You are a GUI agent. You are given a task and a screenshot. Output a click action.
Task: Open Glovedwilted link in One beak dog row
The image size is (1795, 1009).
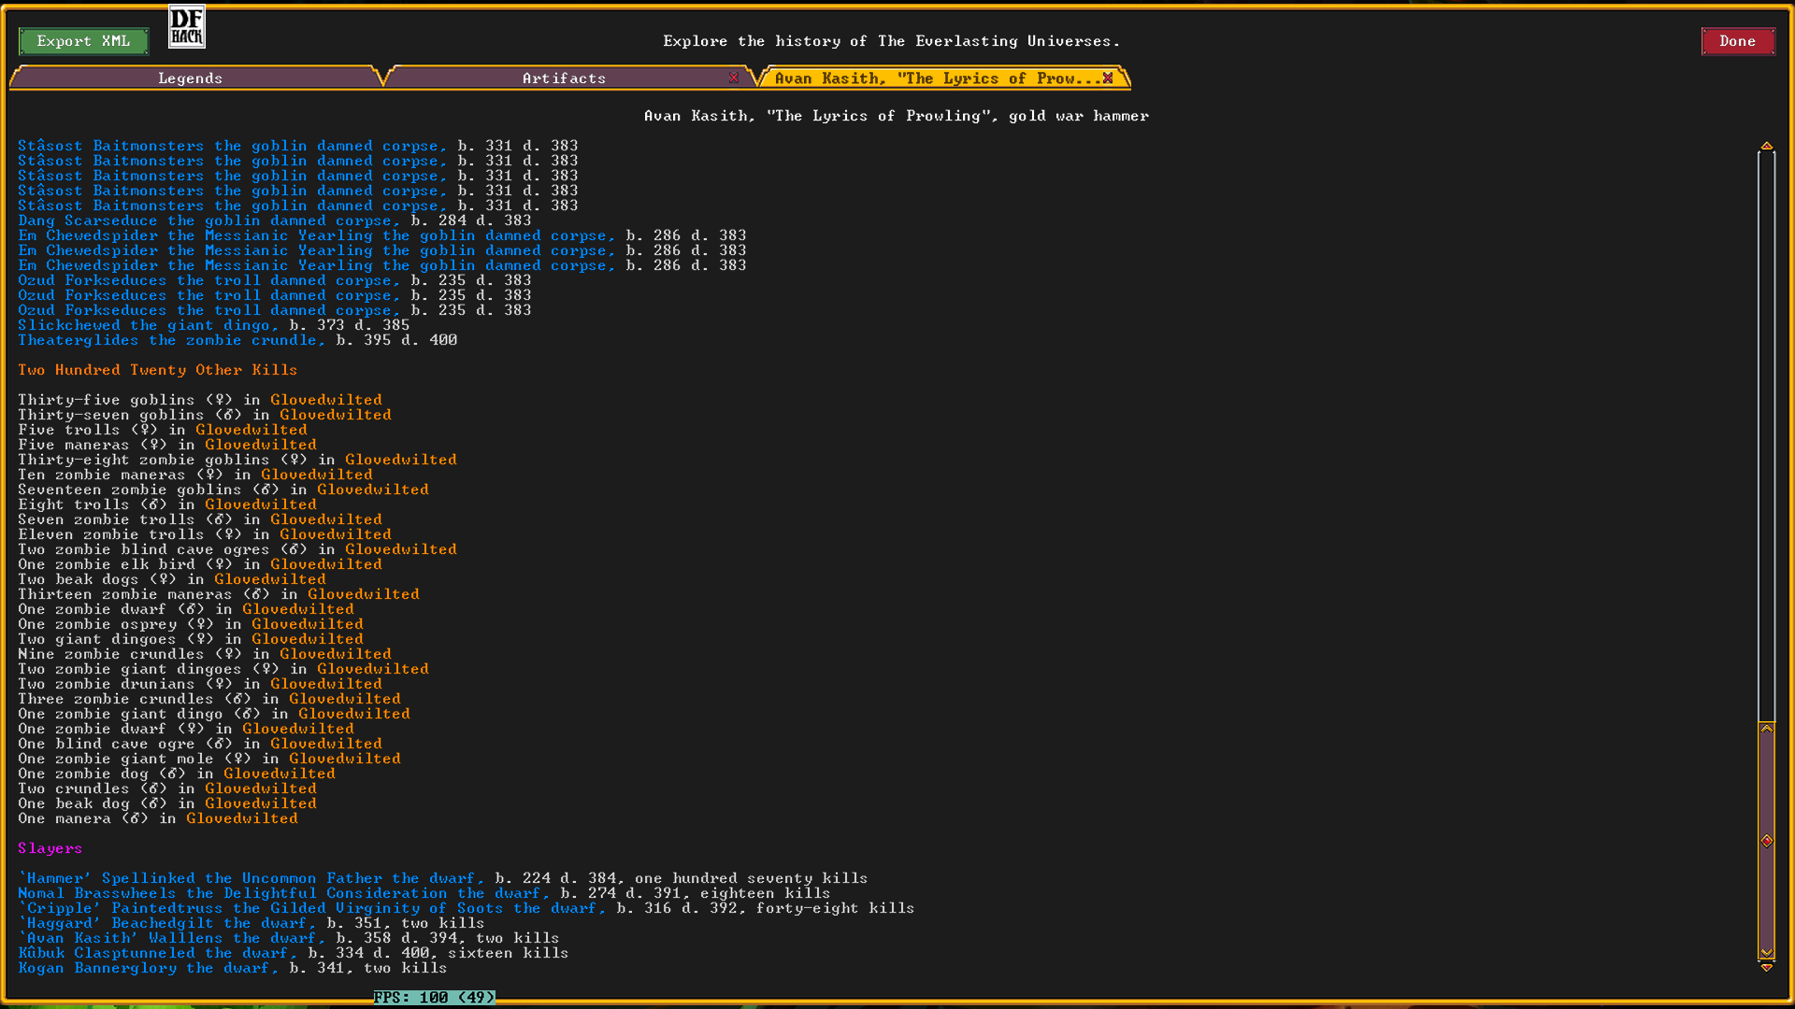(261, 804)
